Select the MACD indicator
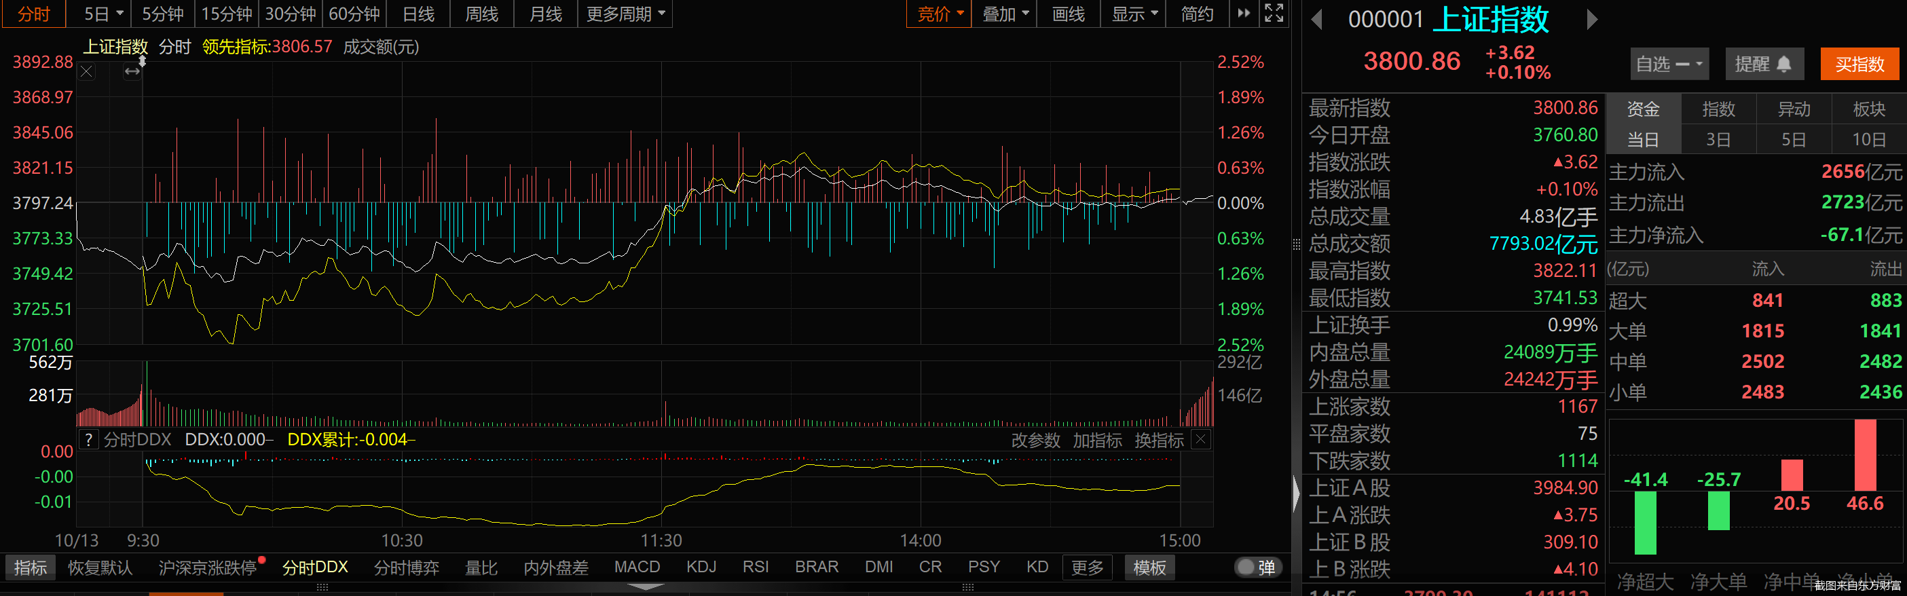Image resolution: width=1907 pixels, height=596 pixels. 637,567
